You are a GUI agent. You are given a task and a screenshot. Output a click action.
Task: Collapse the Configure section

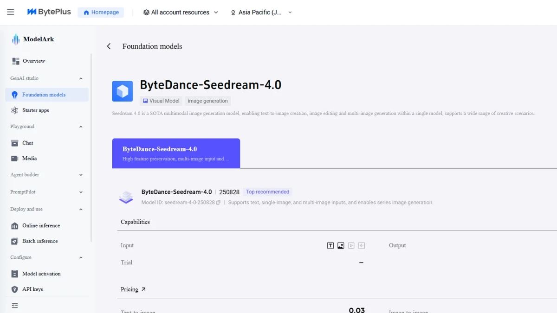[81, 257]
